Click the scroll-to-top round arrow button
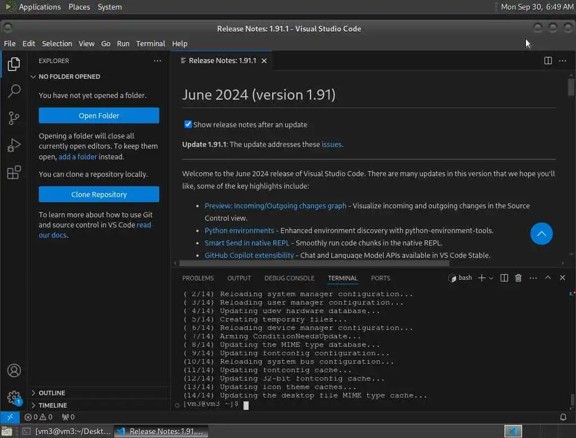The height and width of the screenshot is (438, 576). (x=541, y=234)
